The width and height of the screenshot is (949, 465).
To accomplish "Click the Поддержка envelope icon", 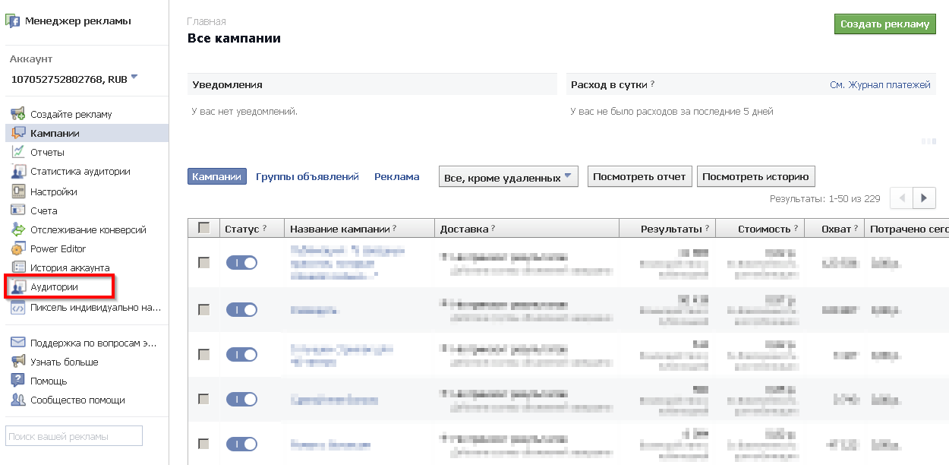I will (18, 343).
